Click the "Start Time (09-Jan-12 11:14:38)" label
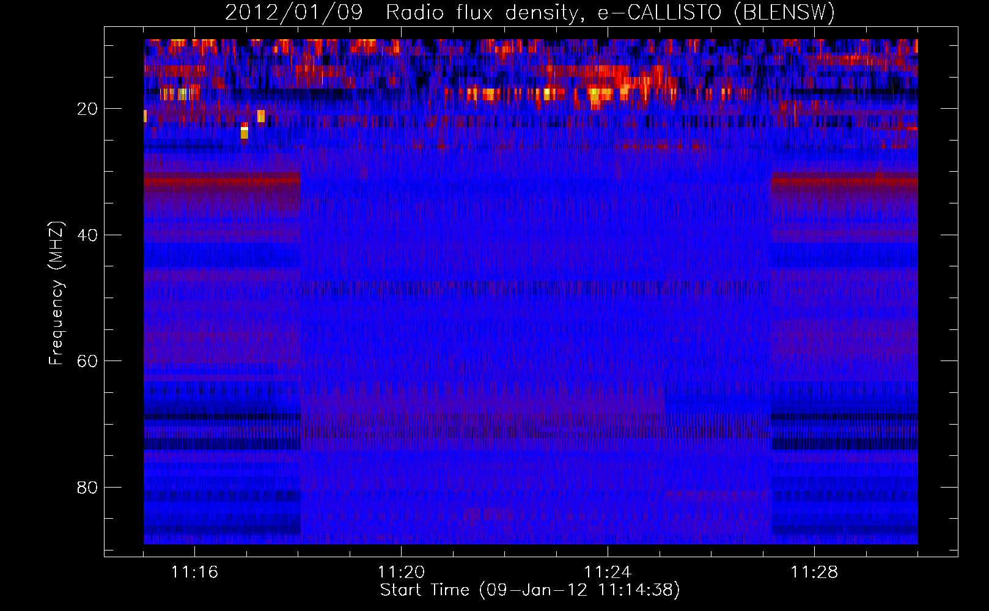989x611 pixels. tap(530, 590)
